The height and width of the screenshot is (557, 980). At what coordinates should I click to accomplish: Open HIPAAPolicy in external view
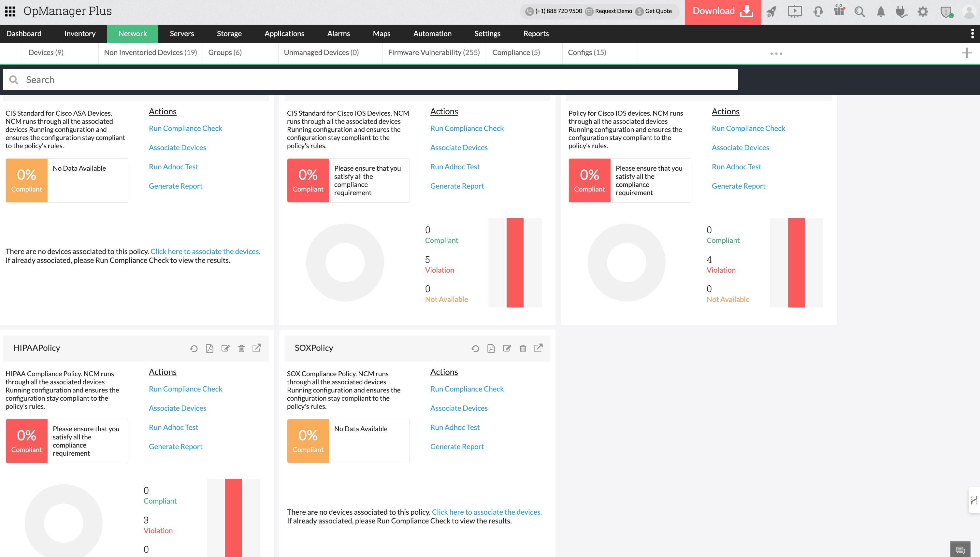tap(257, 348)
